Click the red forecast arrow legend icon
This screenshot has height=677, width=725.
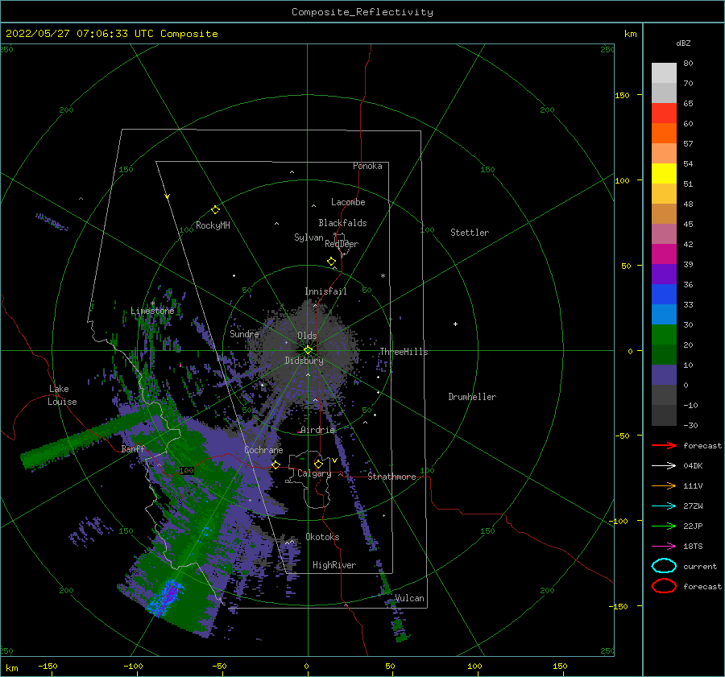click(664, 445)
